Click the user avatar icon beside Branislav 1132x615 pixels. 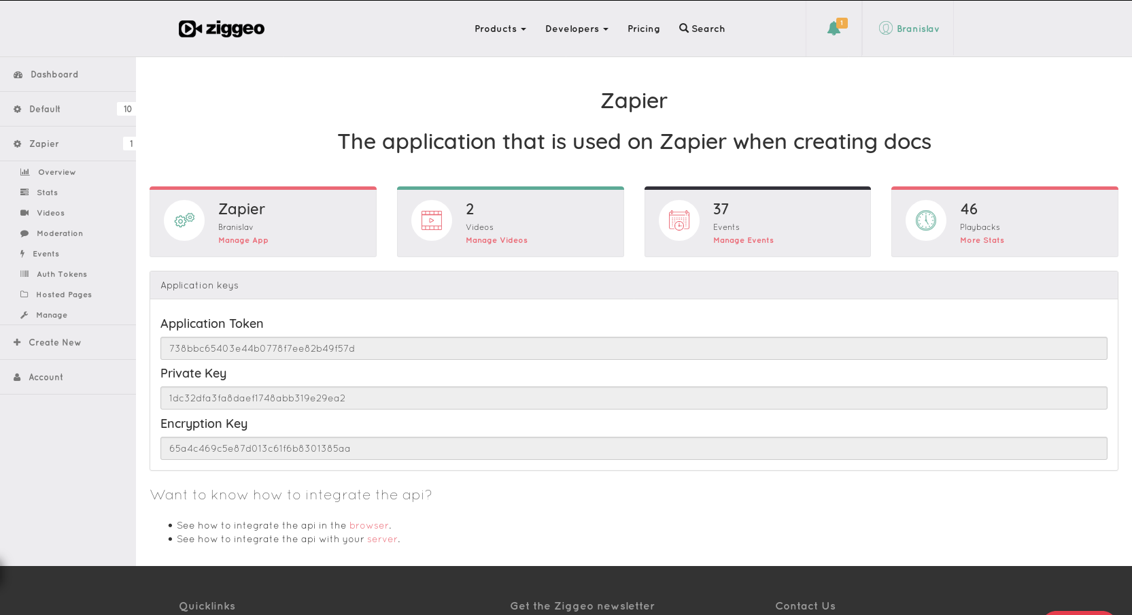click(x=885, y=28)
